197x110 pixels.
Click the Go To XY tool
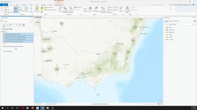coord(31,9)
